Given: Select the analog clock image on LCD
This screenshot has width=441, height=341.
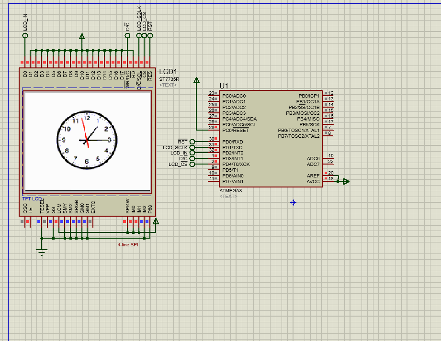Looking at the screenshot, I should point(87,140).
